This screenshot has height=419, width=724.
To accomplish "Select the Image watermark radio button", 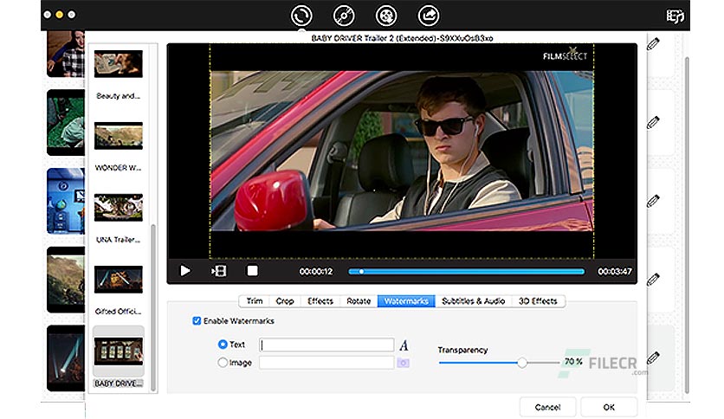I will point(223,363).
